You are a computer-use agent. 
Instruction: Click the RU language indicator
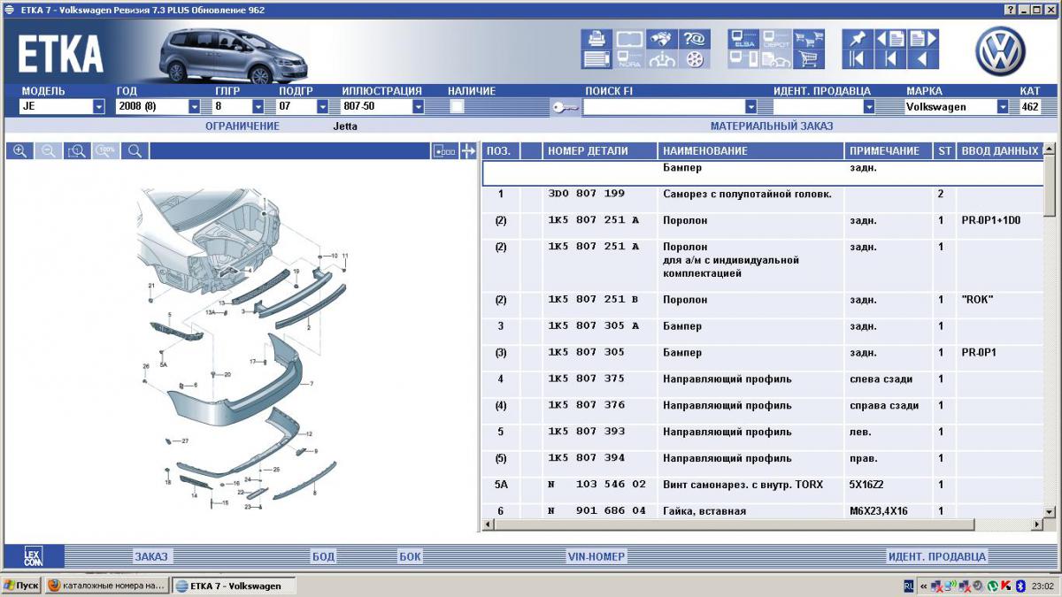[x=909, y=586]
